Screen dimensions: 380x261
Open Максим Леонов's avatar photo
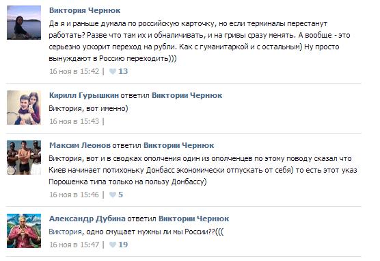click(x=24, y=158)
